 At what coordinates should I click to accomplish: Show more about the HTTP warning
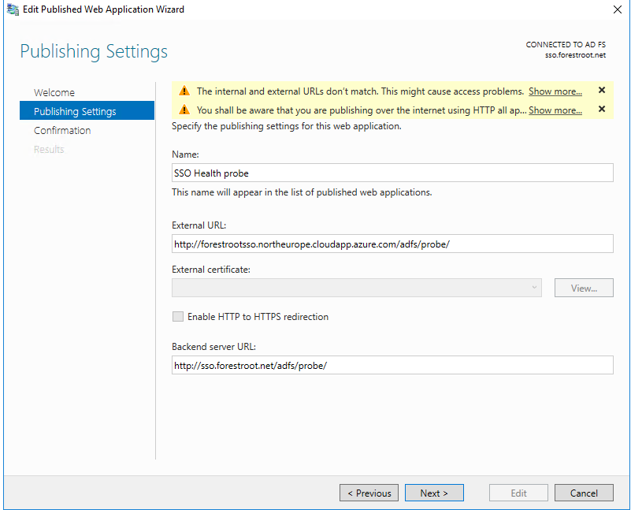pos(555,110)
